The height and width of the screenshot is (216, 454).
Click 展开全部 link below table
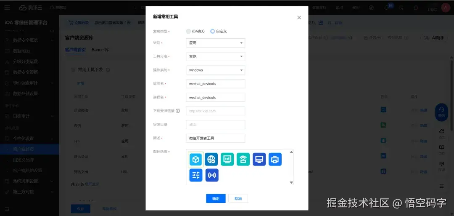pos(92,184)
